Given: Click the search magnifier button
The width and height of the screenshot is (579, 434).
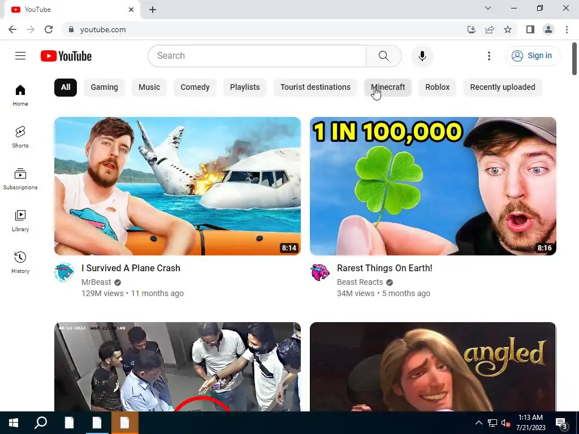Looking at the screenshot, I should [x=384, y=56].
